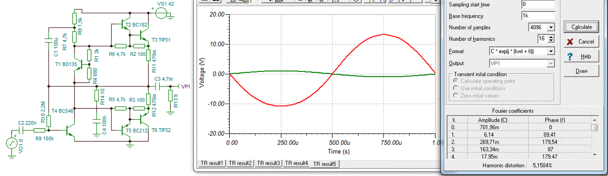Viewport: 608px width, 176px height.
Task: Click the Draw button
Action: click(581, 71)
